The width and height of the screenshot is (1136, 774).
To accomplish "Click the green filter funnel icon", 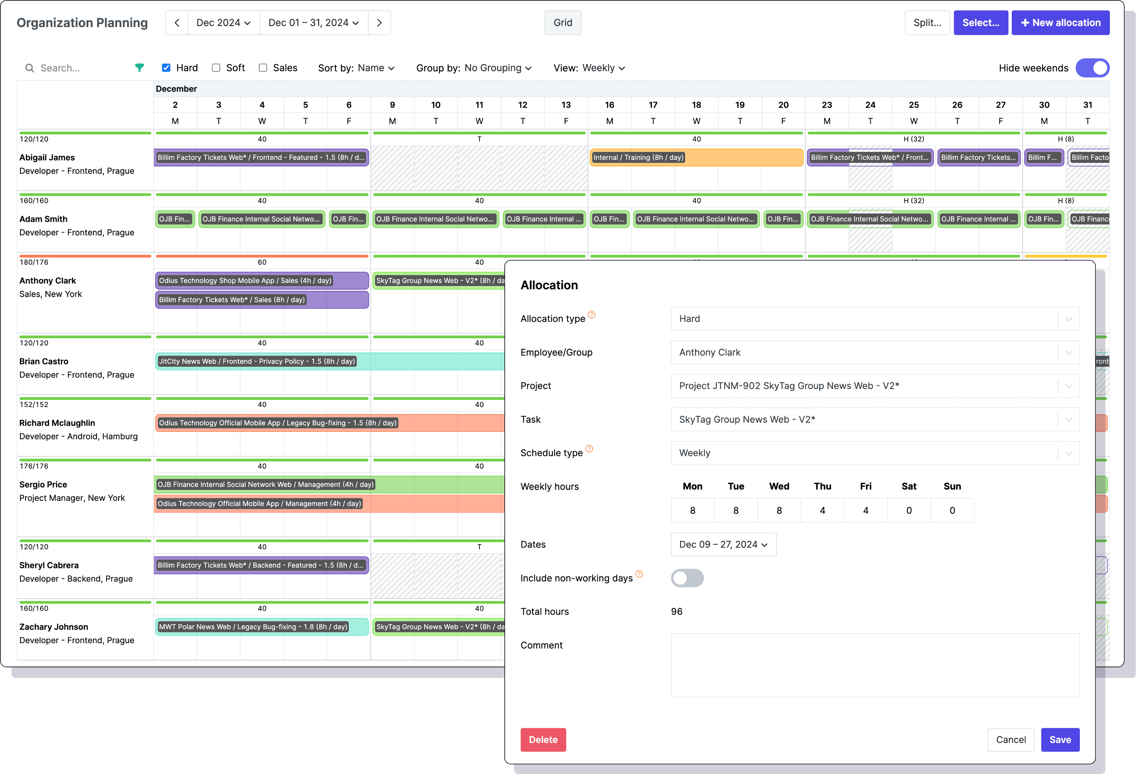I will point(139,68).
